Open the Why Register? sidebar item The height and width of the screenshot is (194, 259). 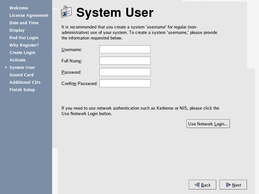point(24,45)
